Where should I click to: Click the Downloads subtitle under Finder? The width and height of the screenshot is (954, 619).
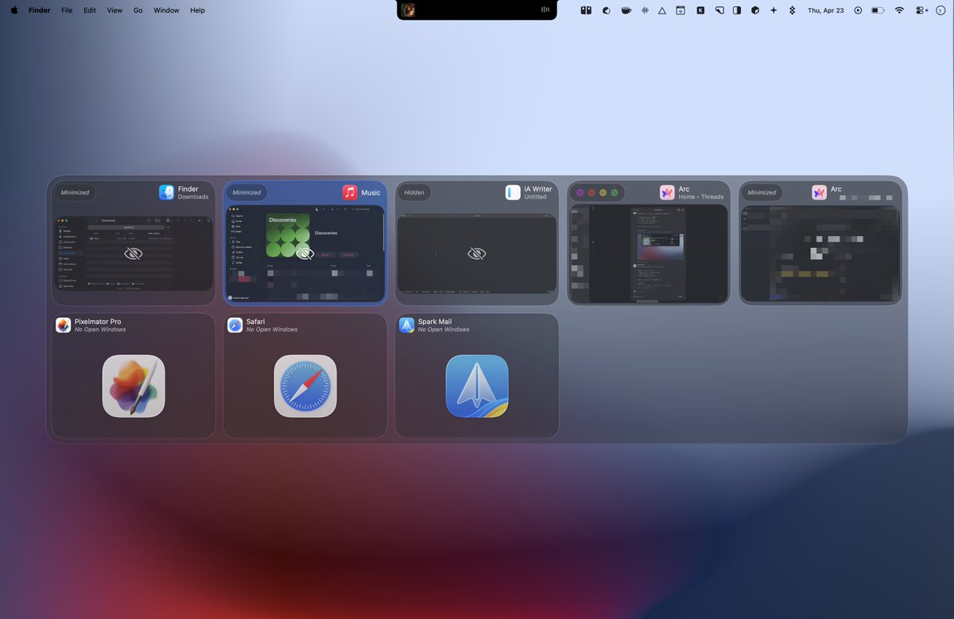click(x=193, y=197)
